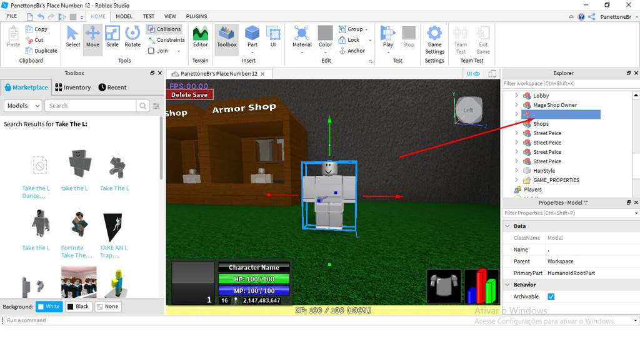Choose the Scale tool
640x341 pixels.
click(x=112, y=36)
